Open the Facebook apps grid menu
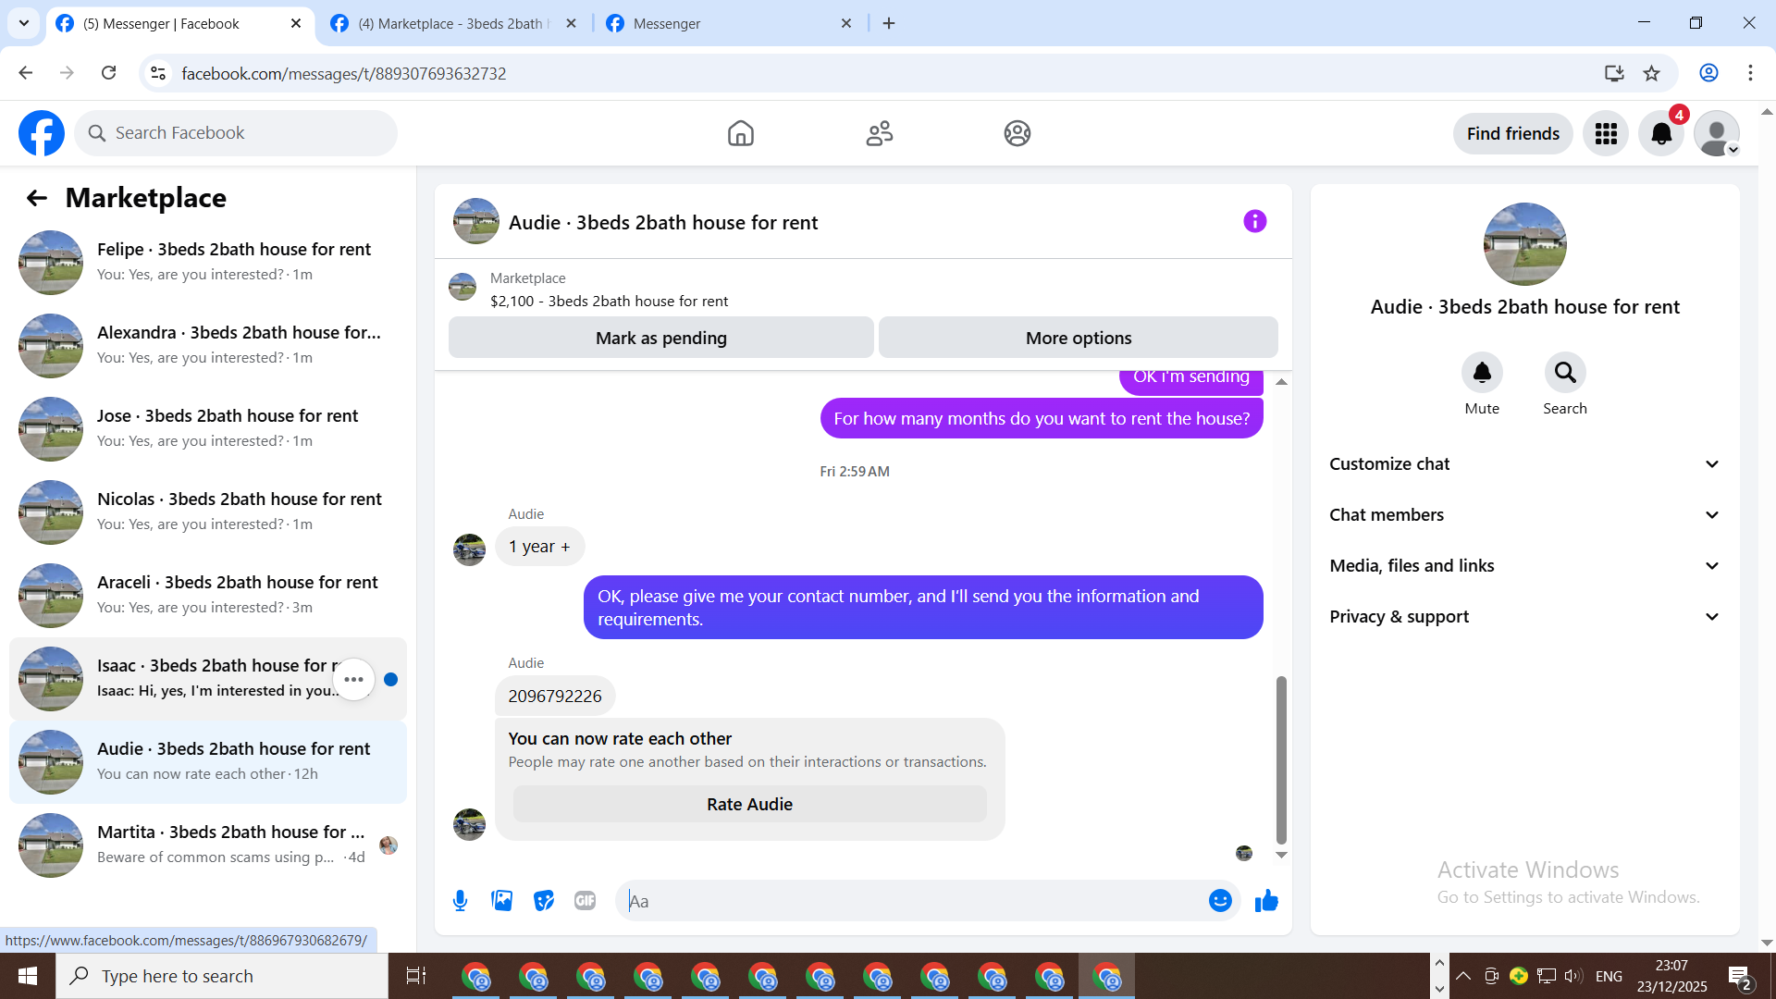The height and width of the screenshot is (999, 1776). point(1606,133)
